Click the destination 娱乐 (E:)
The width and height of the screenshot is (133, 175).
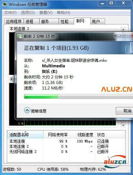[49, 72]
